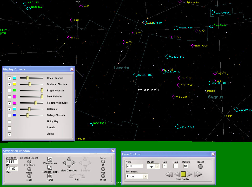
Task: Move view direction left with arrow
Action: pos(64,163)
